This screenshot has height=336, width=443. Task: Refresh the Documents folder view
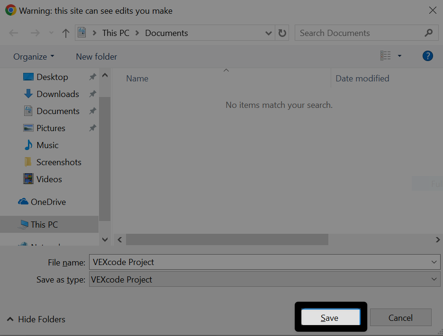(x=281, y=33)
